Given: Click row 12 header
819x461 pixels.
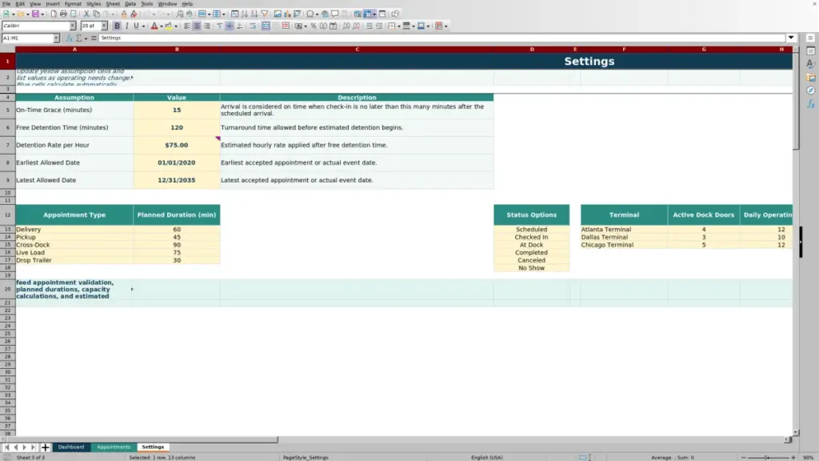Looking at the screenshot, I should point(7,214).
